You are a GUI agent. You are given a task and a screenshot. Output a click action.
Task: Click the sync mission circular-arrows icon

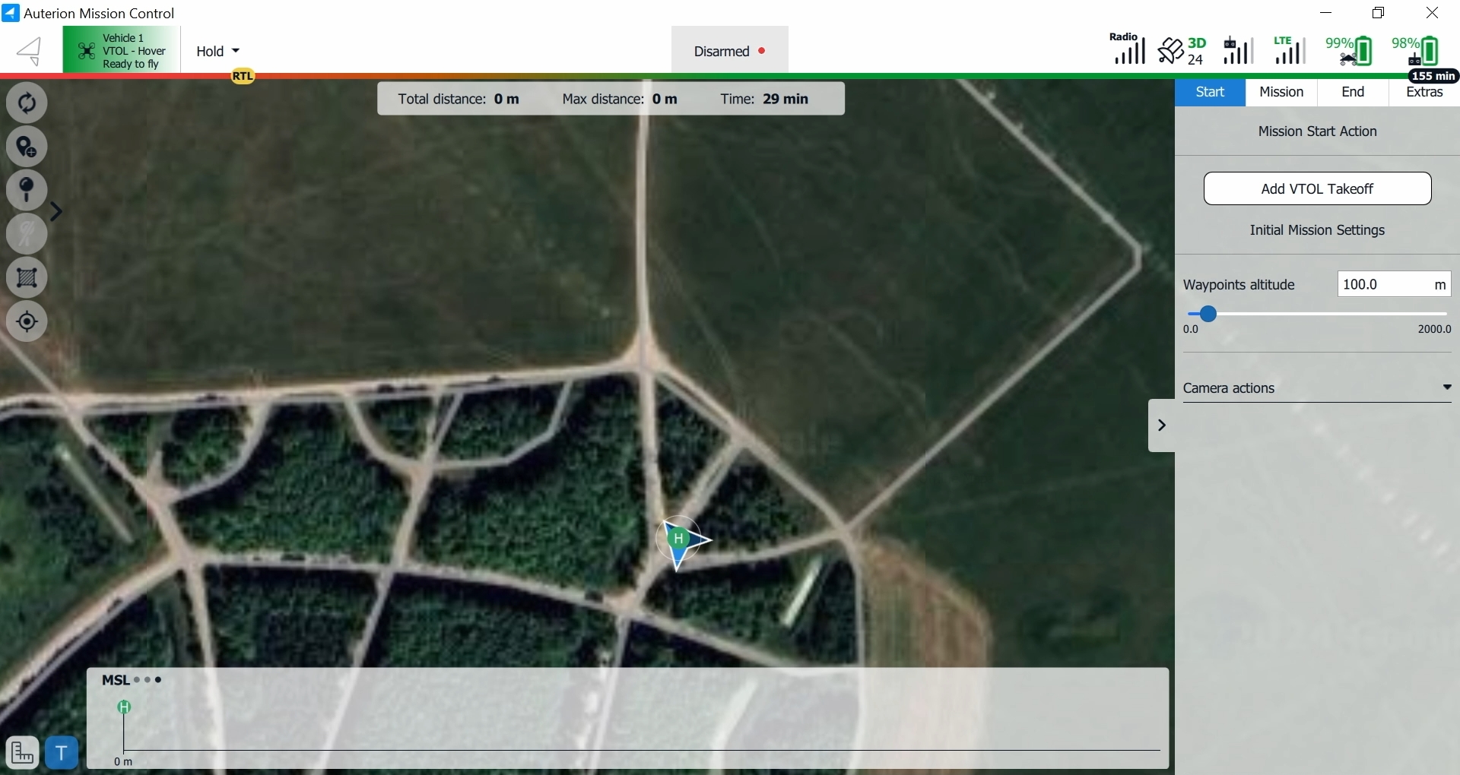point(27,103)
